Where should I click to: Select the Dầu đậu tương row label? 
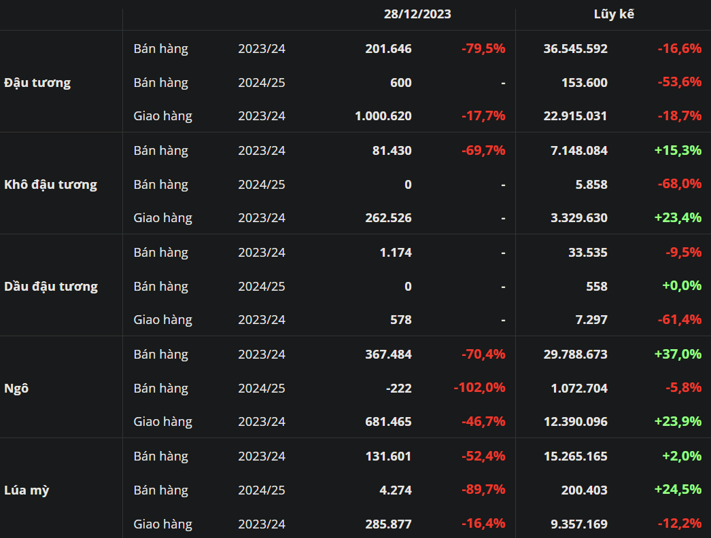tap(51, 287)
